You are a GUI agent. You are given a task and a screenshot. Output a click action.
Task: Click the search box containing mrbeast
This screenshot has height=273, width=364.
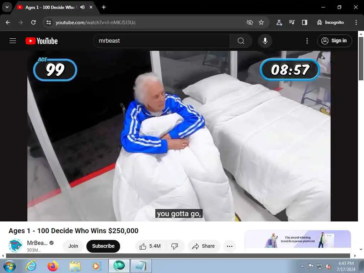click(161, 41)
